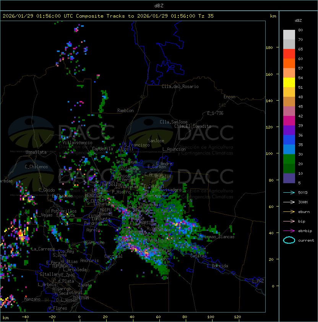Image resolution: width=318 pixels, height=322 pixels.
Task: Select the gray swatch between 70 and 65
Action: (x=289, y=44)
